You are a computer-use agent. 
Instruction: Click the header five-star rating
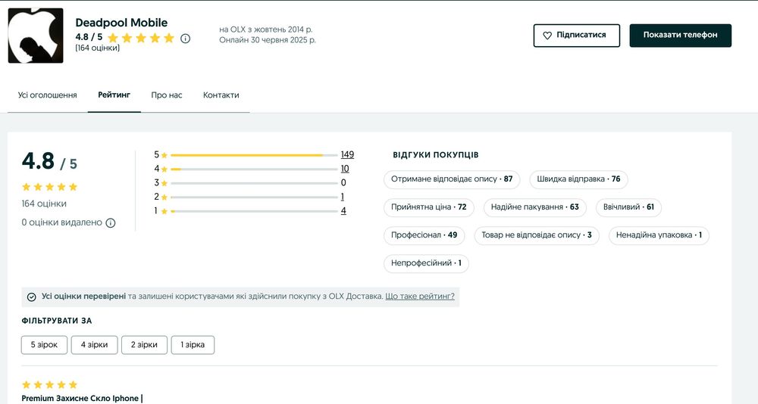pos(146,38)
